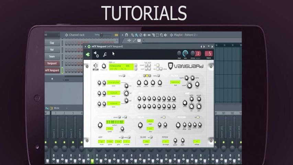Click the Channel rack speaker icon
Viewport: 293px width, 165px height.
[66, 35]
